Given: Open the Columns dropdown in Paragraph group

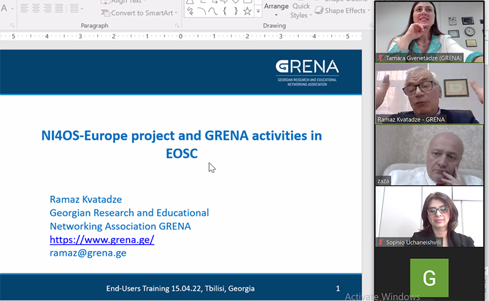Looking at the screenshot, I should point(76,9).
